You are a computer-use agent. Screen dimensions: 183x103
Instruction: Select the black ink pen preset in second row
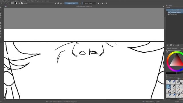[173, 86]
